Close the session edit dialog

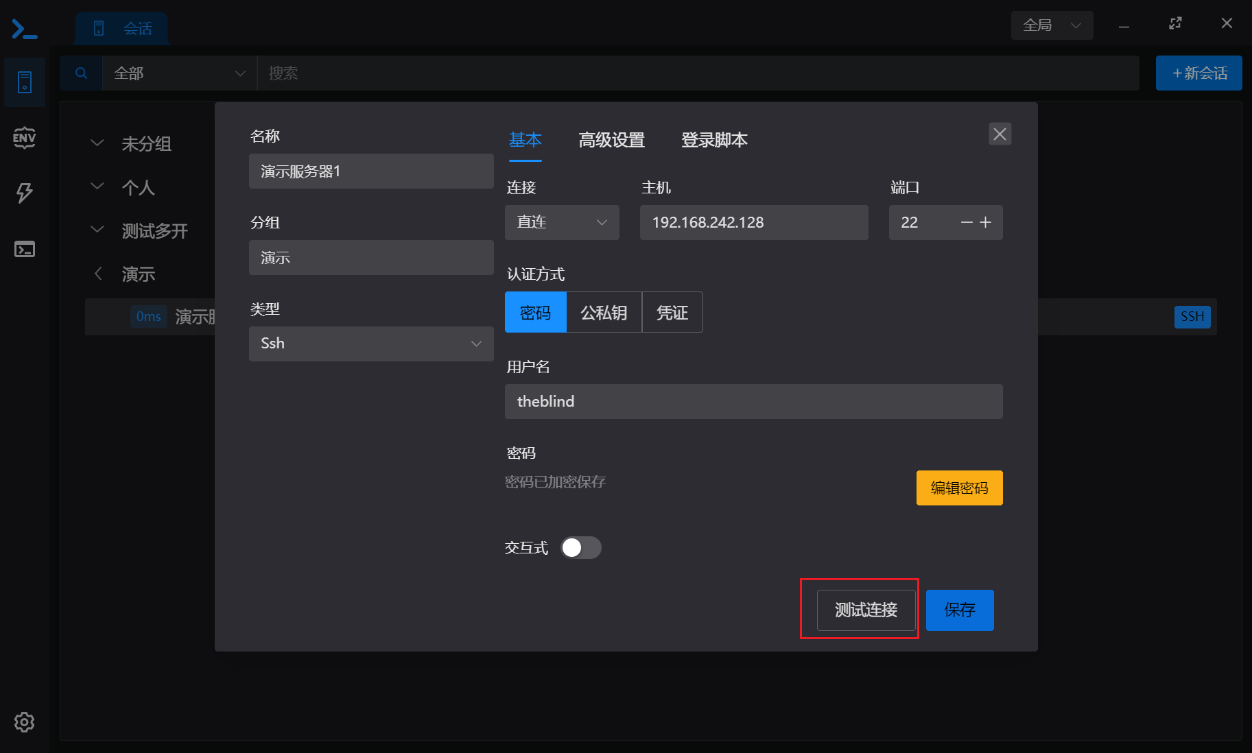[x=1000, y=134]
